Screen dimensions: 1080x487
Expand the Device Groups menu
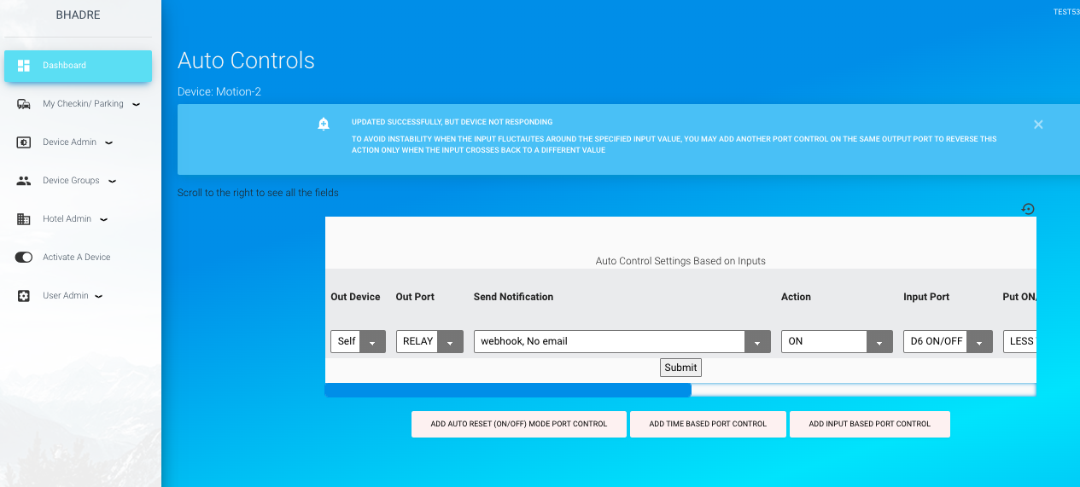(x=78, y=181)
